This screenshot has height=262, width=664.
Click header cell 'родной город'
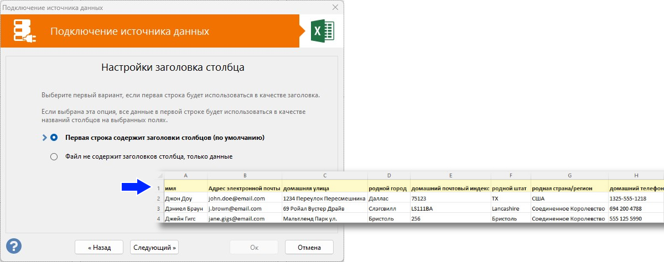click(389, 188)
